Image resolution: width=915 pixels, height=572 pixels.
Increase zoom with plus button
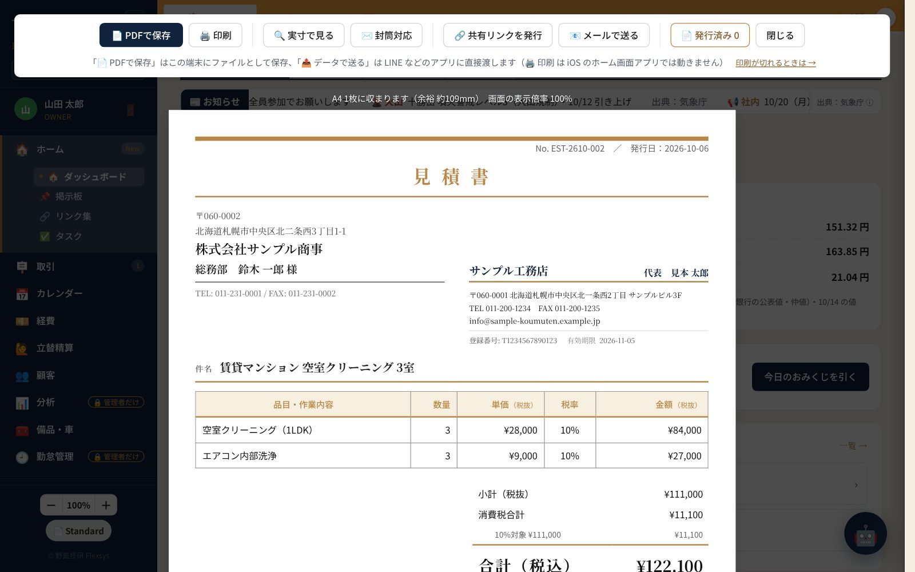point(106,505)
